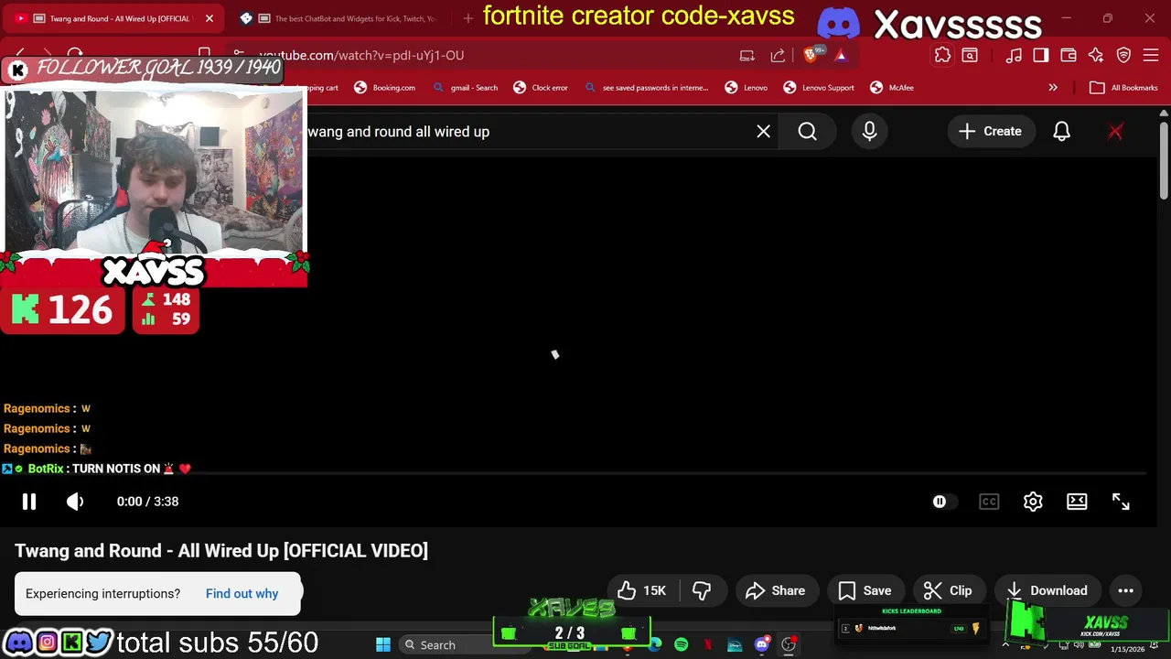Toggle closed captions CC button
The height and width of the screenshot is (659, 1171).
(x=989, y=502)
